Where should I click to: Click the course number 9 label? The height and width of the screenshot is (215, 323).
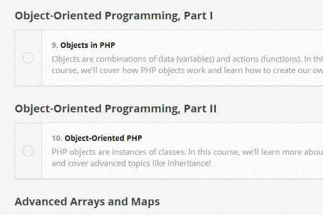(55, 45)
